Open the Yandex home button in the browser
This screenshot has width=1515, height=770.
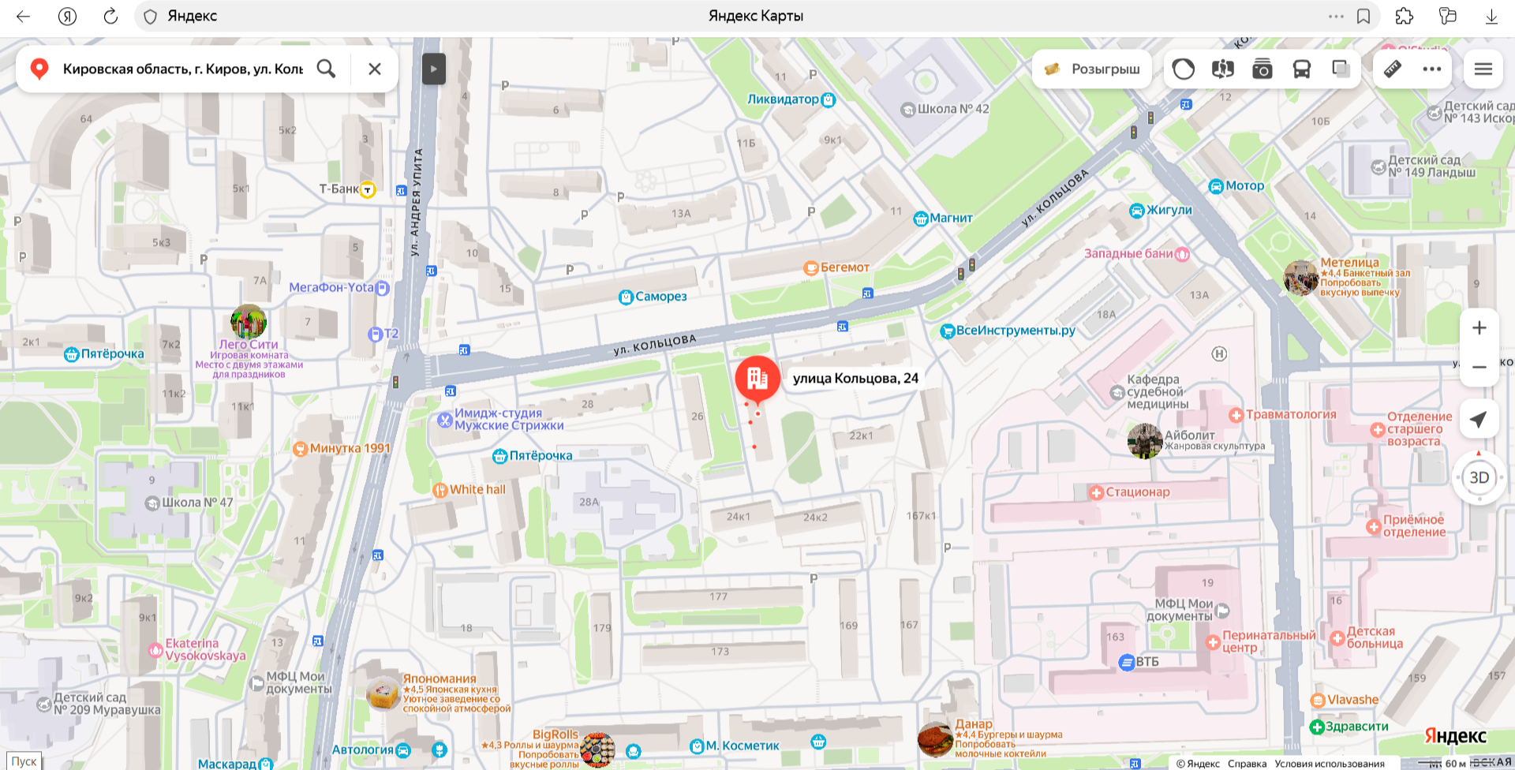point(68,17)
